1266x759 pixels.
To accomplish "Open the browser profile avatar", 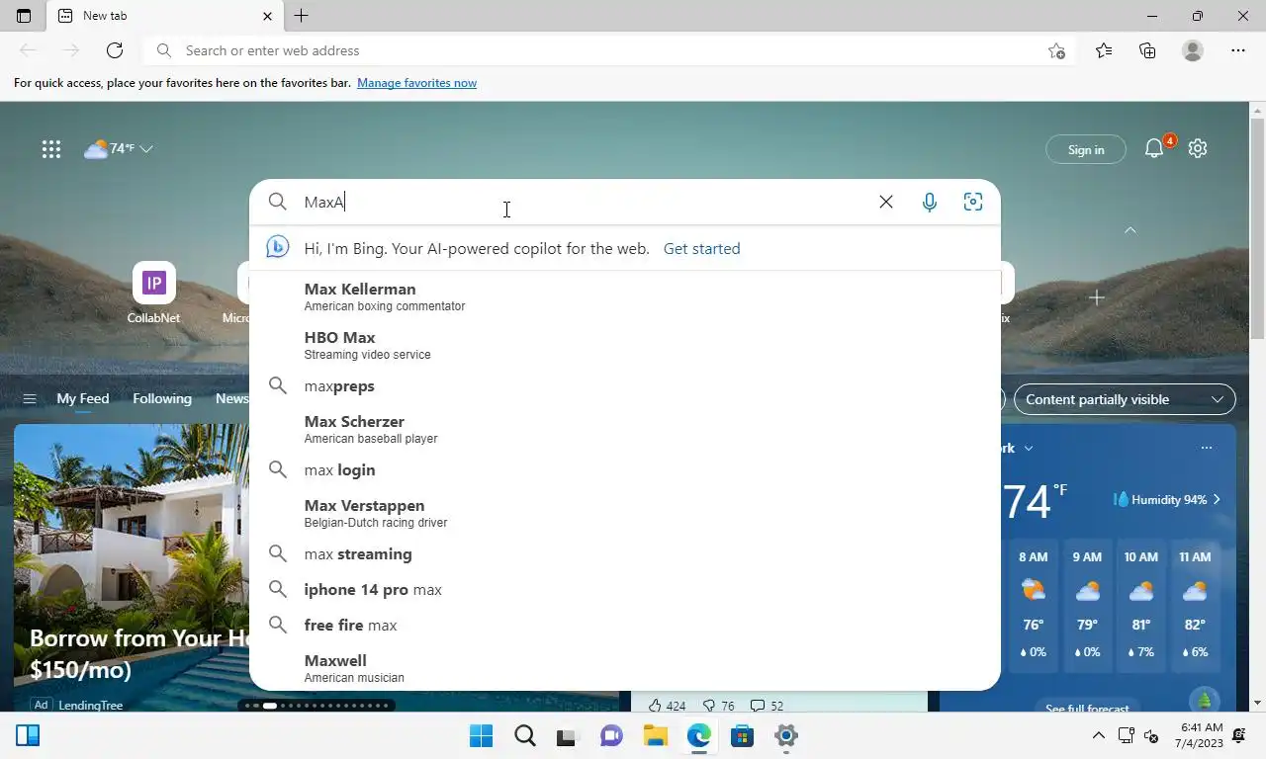I will [x=1193, y=50].
